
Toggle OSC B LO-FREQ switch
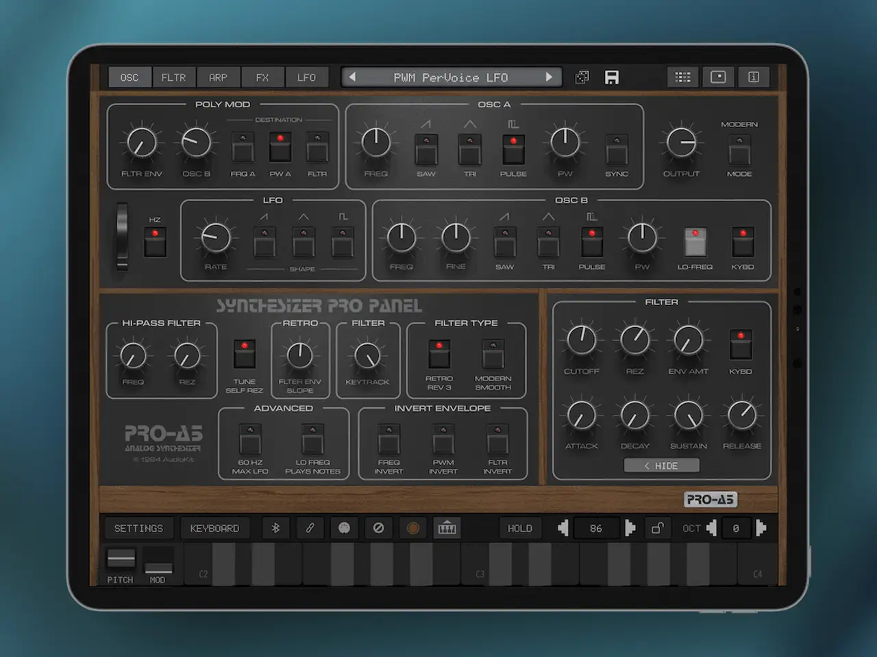click(x=695, y=242)
